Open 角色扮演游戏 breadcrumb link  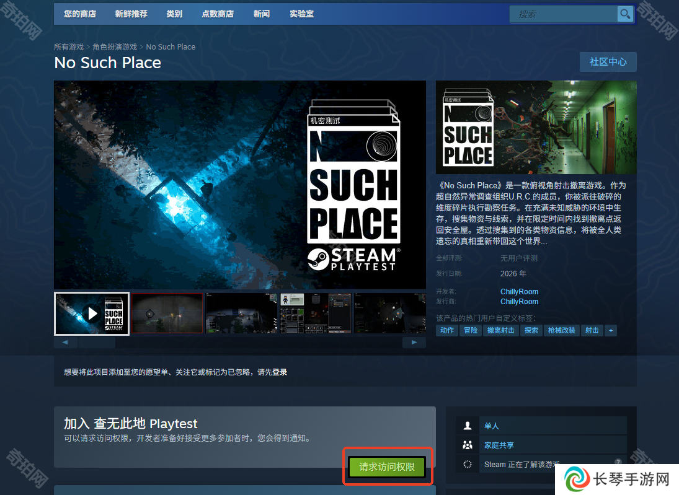115,46
